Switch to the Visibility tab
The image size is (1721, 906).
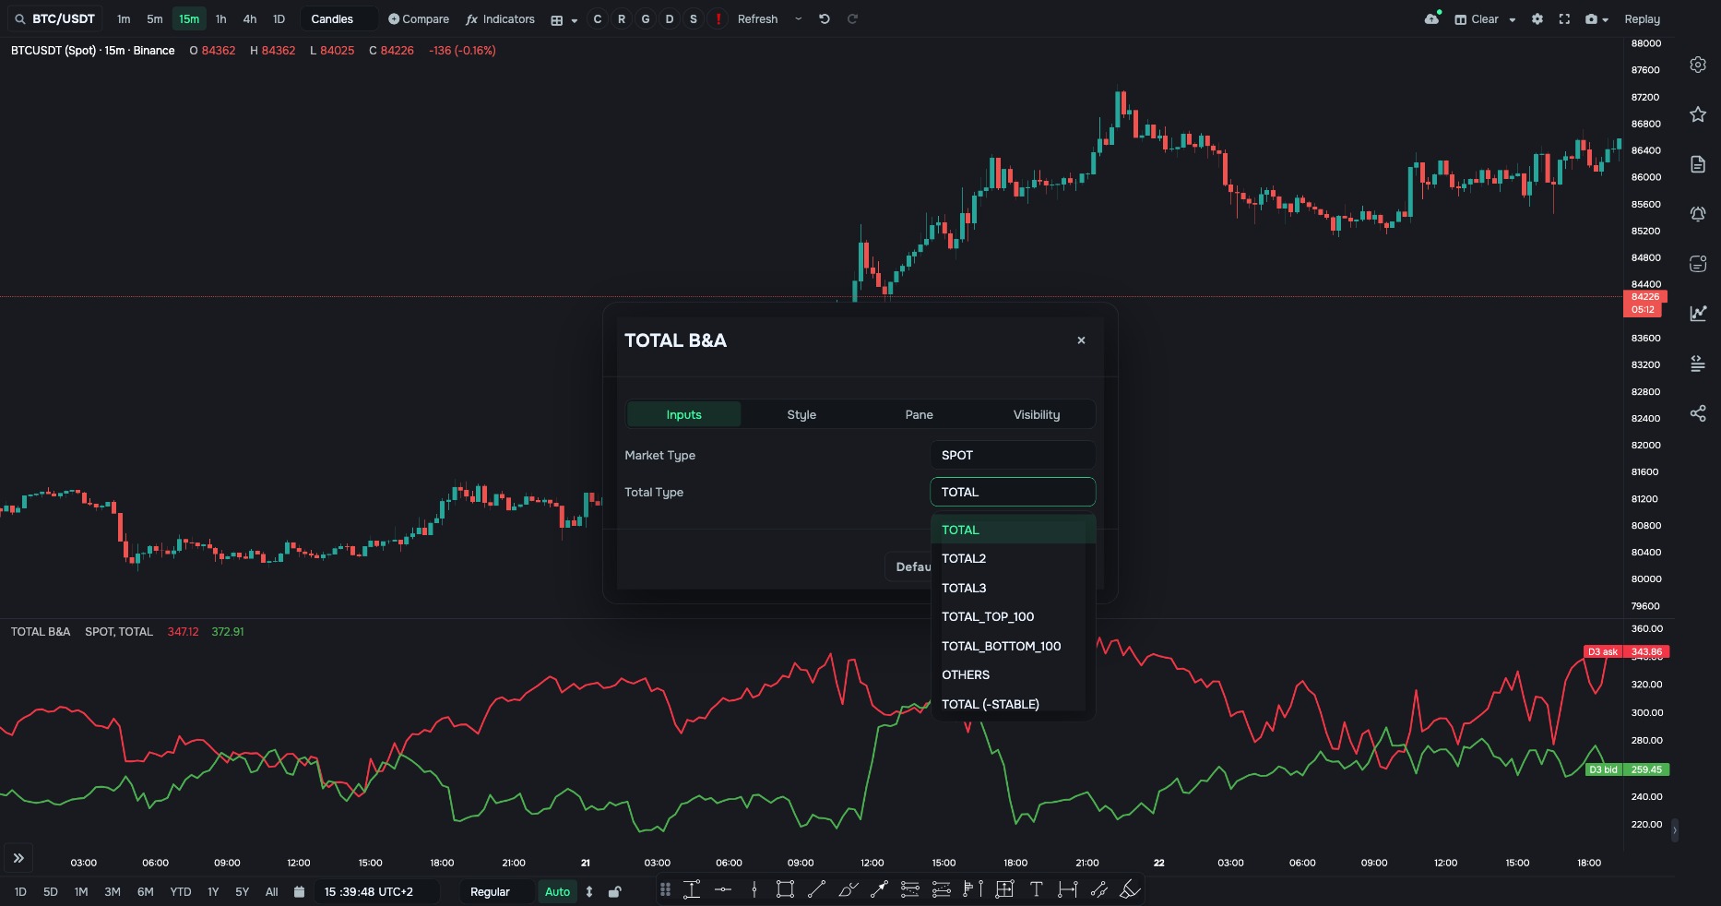pyautogui.click(x=1037, y=414)
